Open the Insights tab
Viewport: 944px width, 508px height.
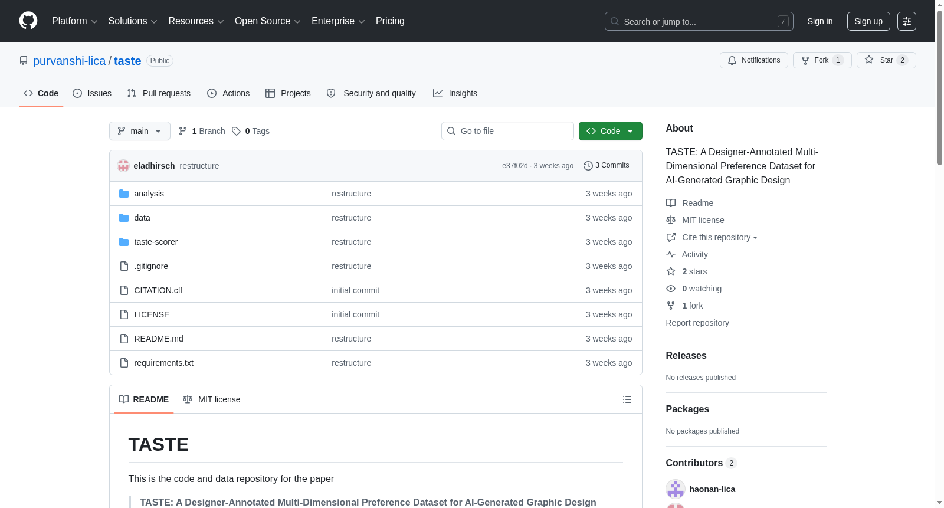[x=455, y=93]
